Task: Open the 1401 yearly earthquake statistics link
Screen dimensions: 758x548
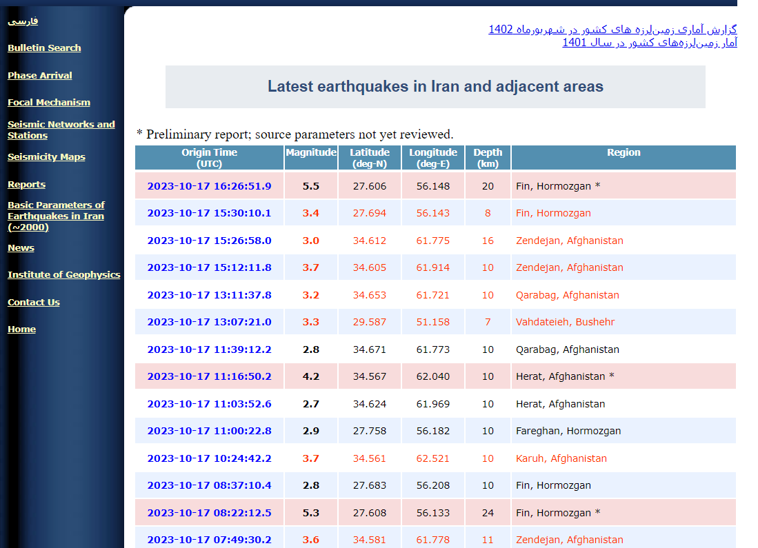Action: coord(649,42)
